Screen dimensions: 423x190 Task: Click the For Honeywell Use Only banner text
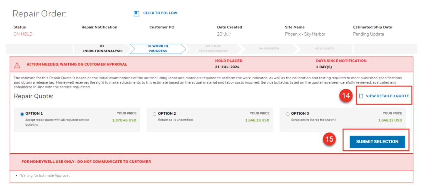tap(86, 162)
